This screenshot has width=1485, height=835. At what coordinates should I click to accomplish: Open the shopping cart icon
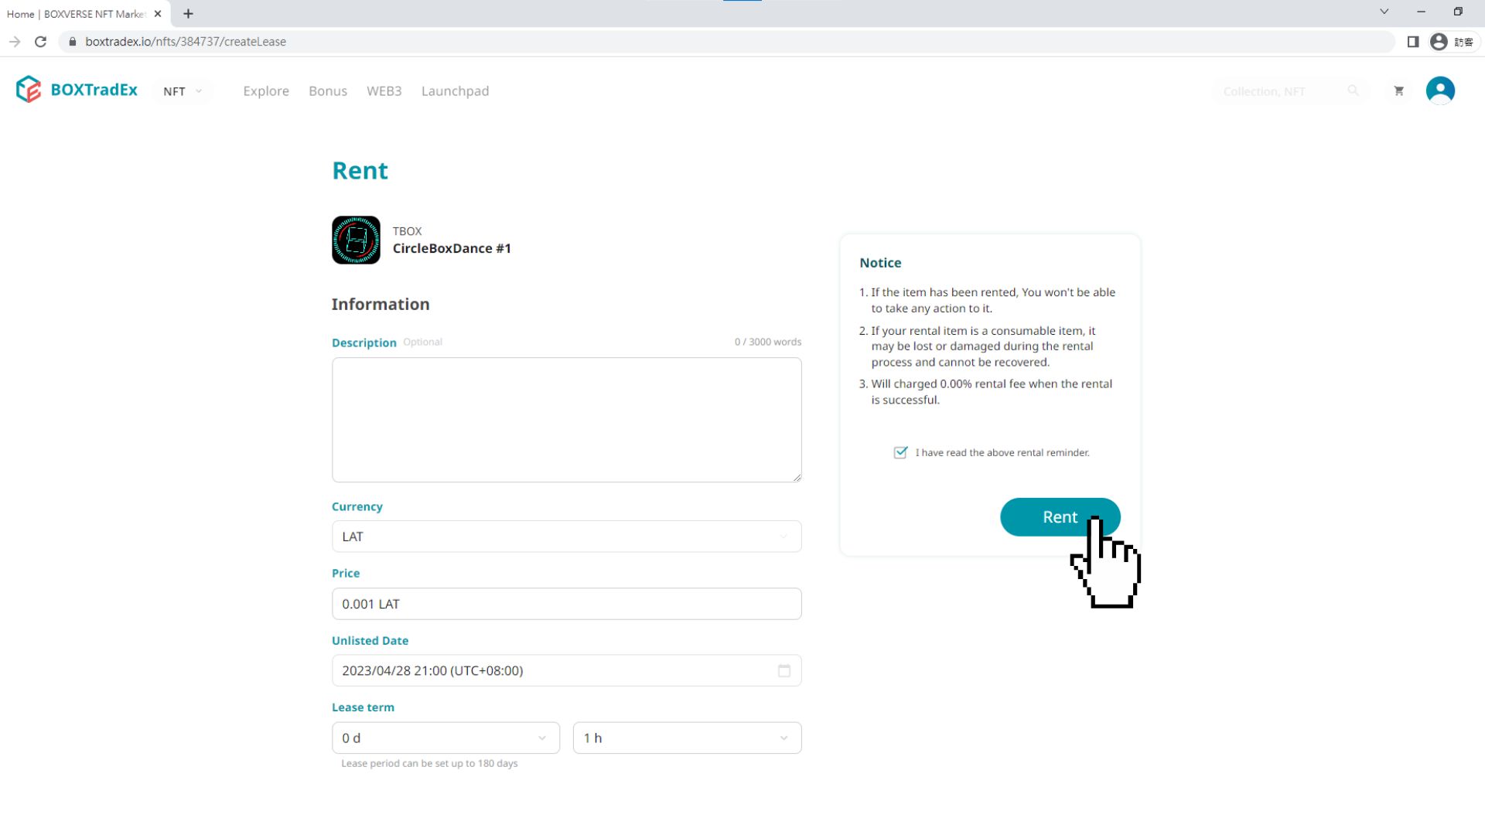1398,91
